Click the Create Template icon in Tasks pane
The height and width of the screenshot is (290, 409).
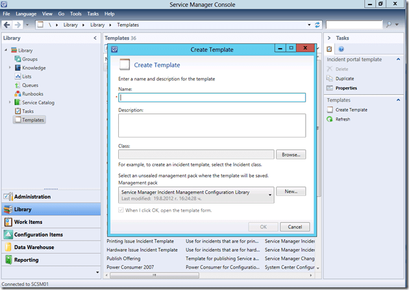pyautogui.click(x=330, y=110)
